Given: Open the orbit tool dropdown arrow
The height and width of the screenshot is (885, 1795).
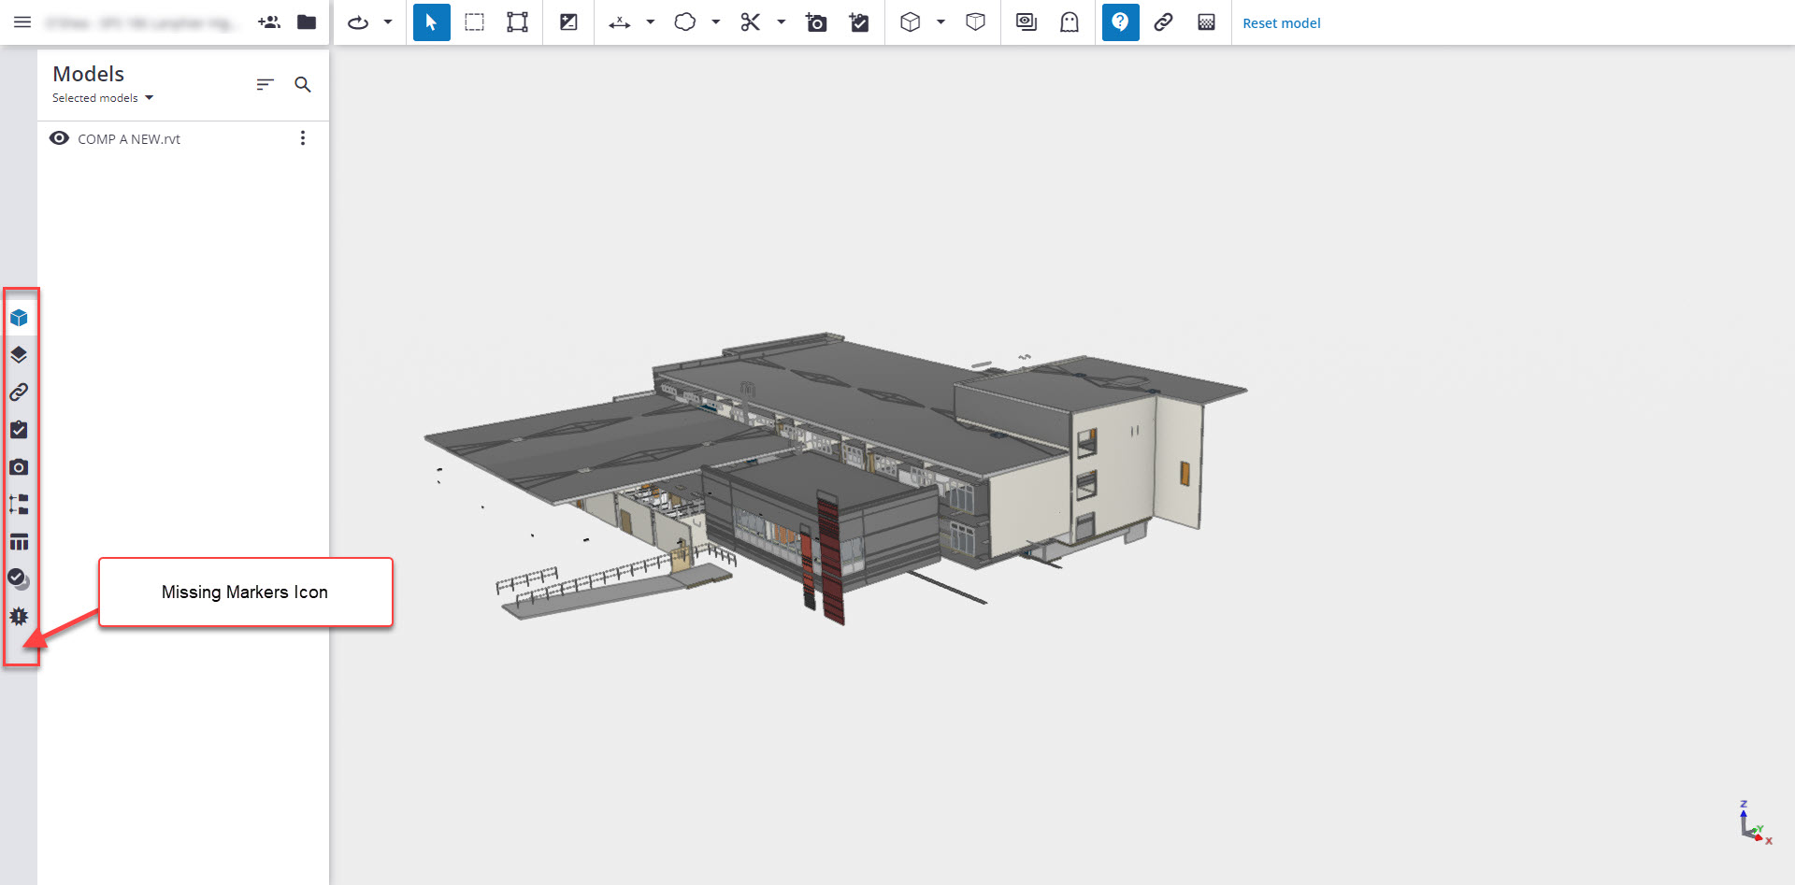Looking at the screenshot, I should tap(387, 21).
